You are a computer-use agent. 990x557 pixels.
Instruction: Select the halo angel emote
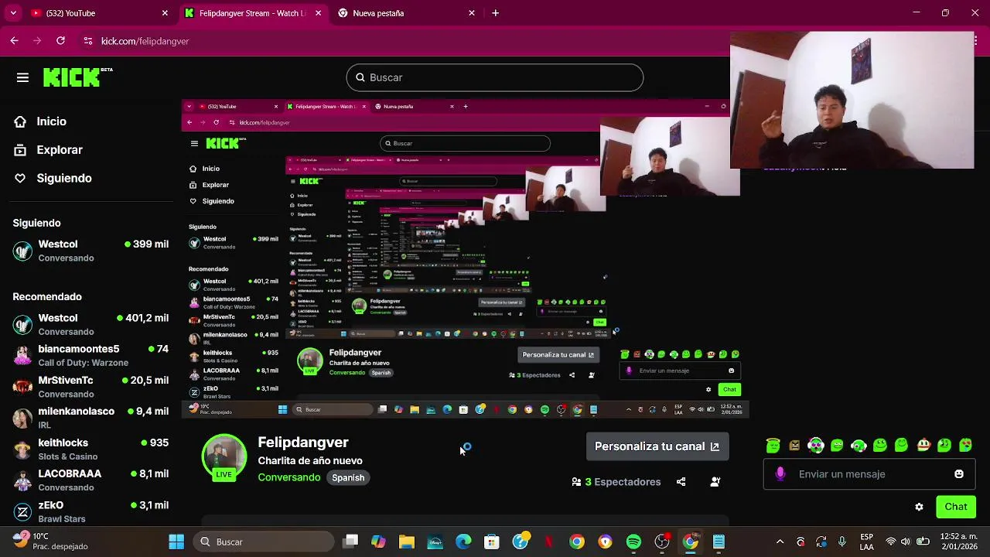click(773, 445)
